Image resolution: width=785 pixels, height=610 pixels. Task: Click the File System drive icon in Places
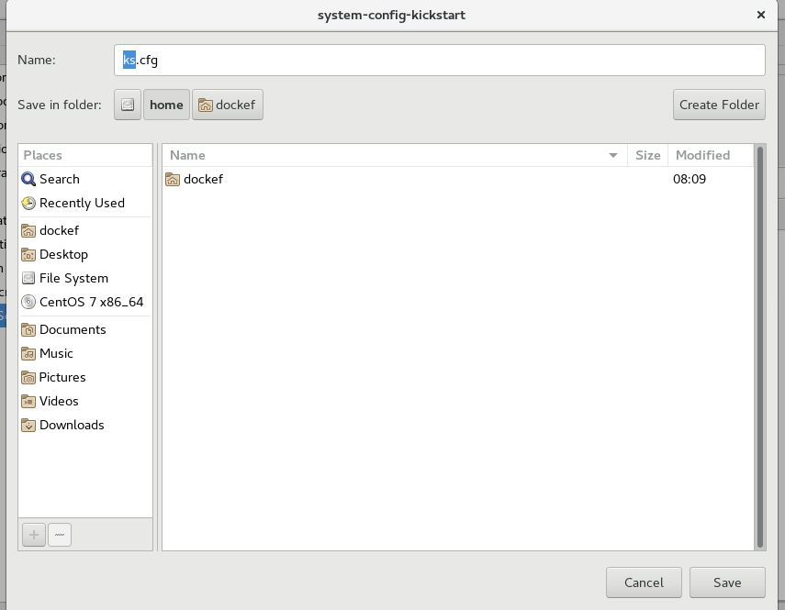click(x=28, y=278)
